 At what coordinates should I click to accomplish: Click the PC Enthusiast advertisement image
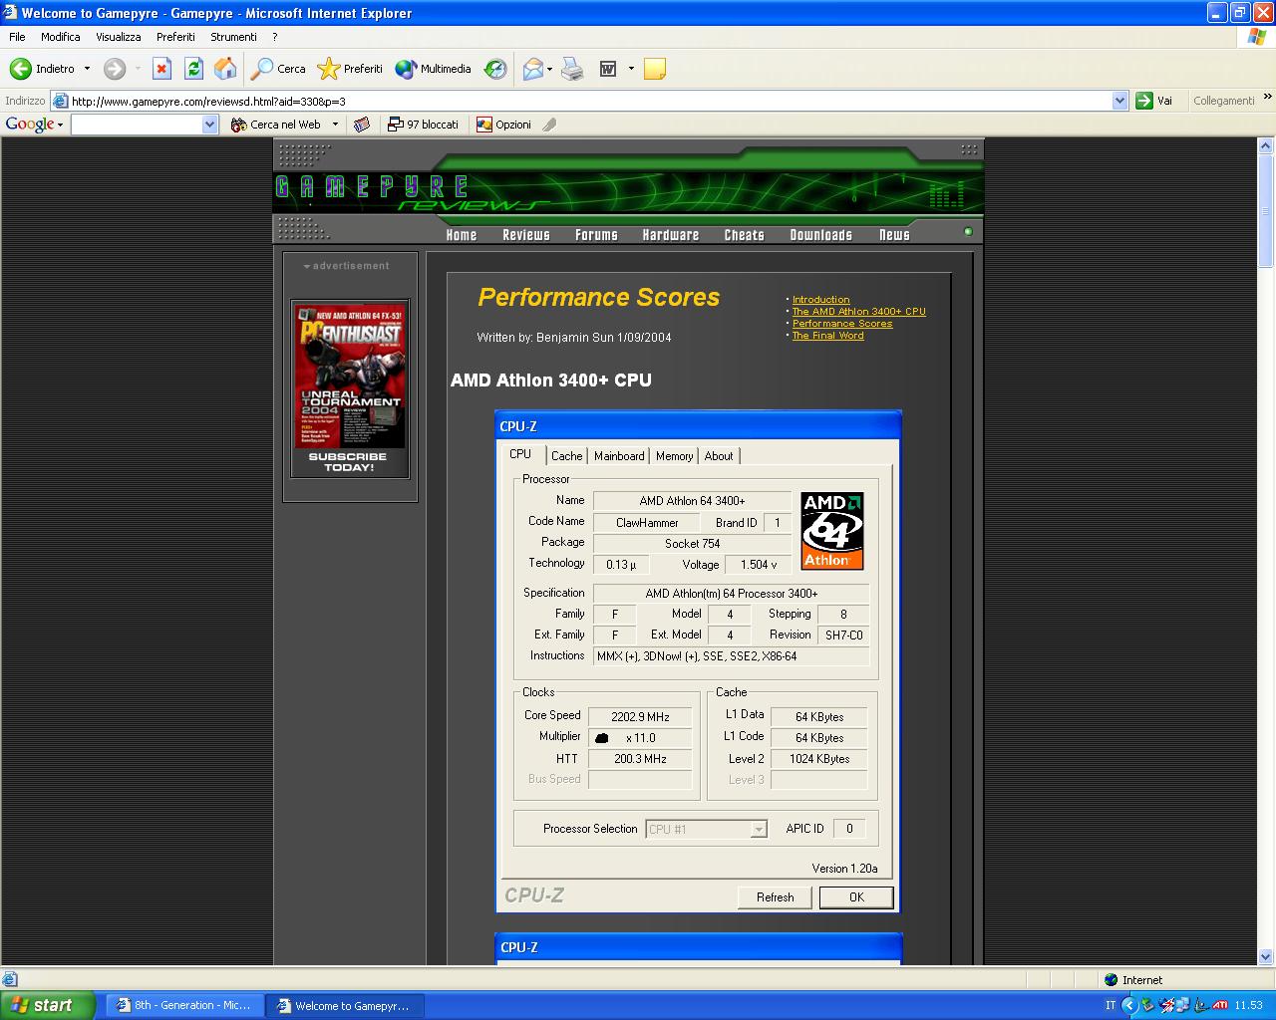coord(350,388)
